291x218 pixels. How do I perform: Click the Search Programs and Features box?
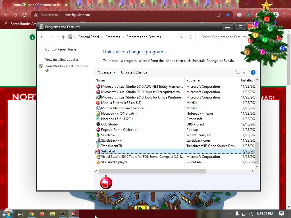[x=224, y=37]
